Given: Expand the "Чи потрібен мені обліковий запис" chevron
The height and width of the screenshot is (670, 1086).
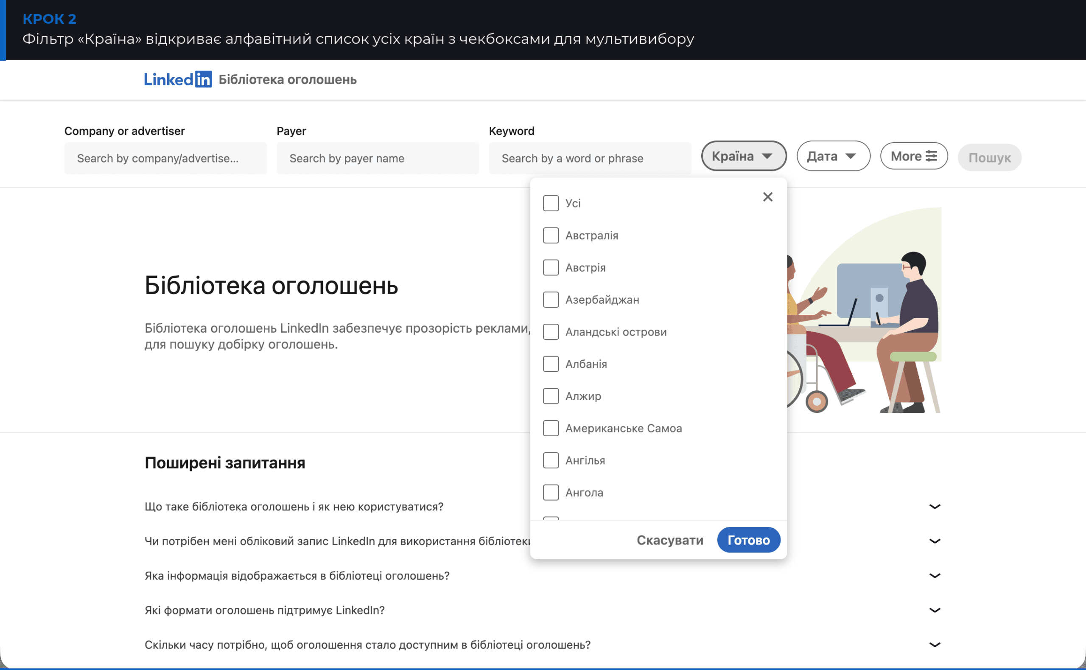Looking at the screenshot, I should 935,541.
